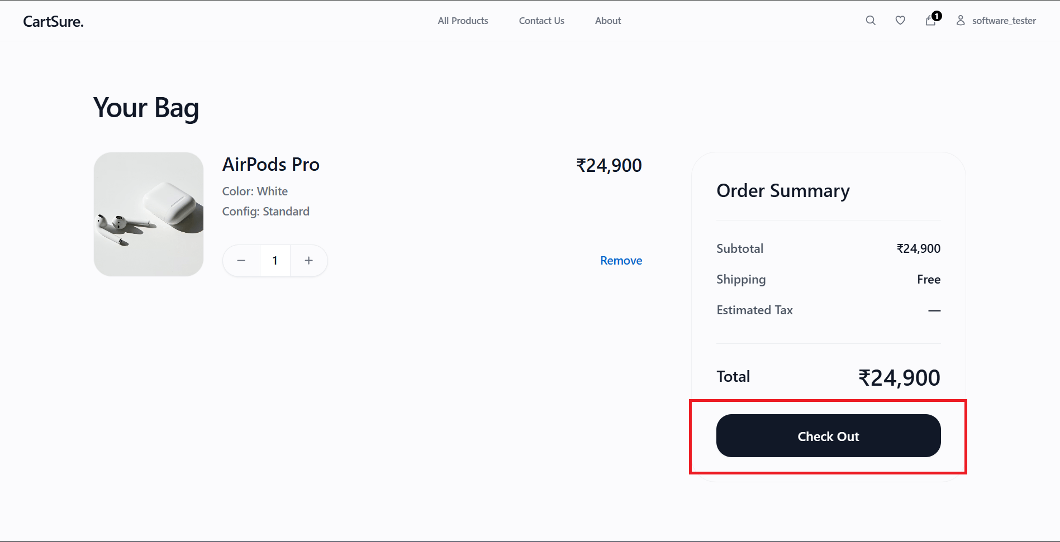
Task: Open the Contact Us page
Action: click(x=541, y=21)
